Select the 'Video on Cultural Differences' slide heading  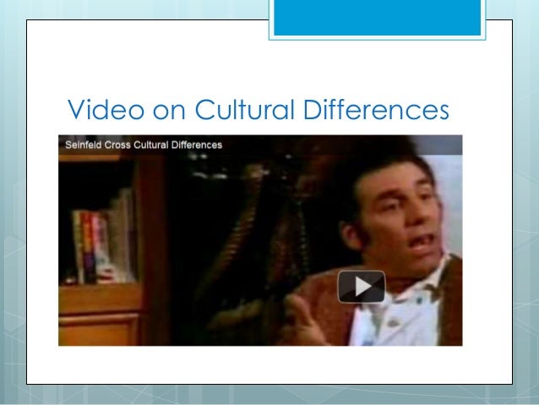click(259, 109)
